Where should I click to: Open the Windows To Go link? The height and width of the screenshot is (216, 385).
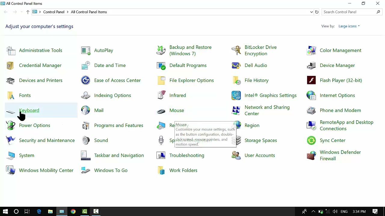111,170
